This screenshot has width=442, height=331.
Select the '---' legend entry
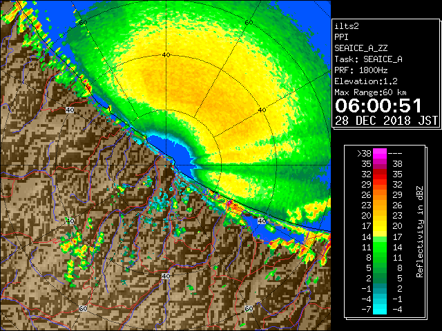pos(395,153)
